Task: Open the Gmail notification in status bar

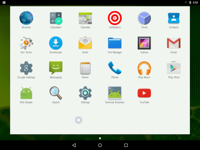Action: [x=4, y=2]
